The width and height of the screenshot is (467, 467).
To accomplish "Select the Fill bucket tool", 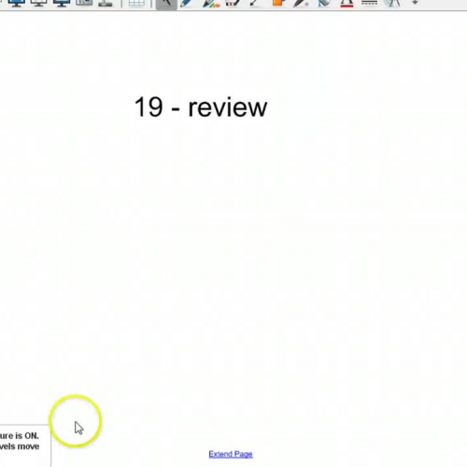I will coord(324,3).
